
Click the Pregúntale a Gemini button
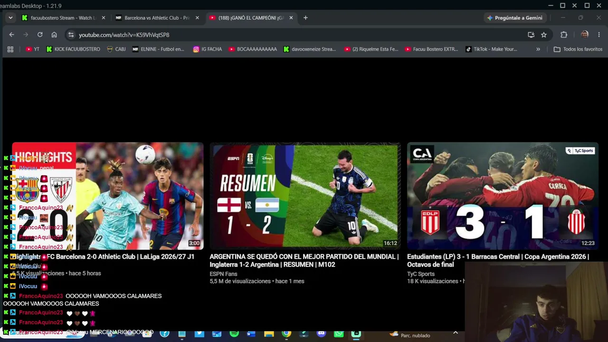coord(514,18)
